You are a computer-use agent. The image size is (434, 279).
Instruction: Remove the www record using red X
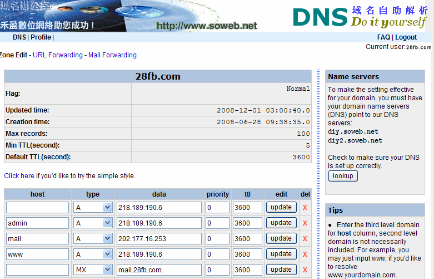click(305, 254)
